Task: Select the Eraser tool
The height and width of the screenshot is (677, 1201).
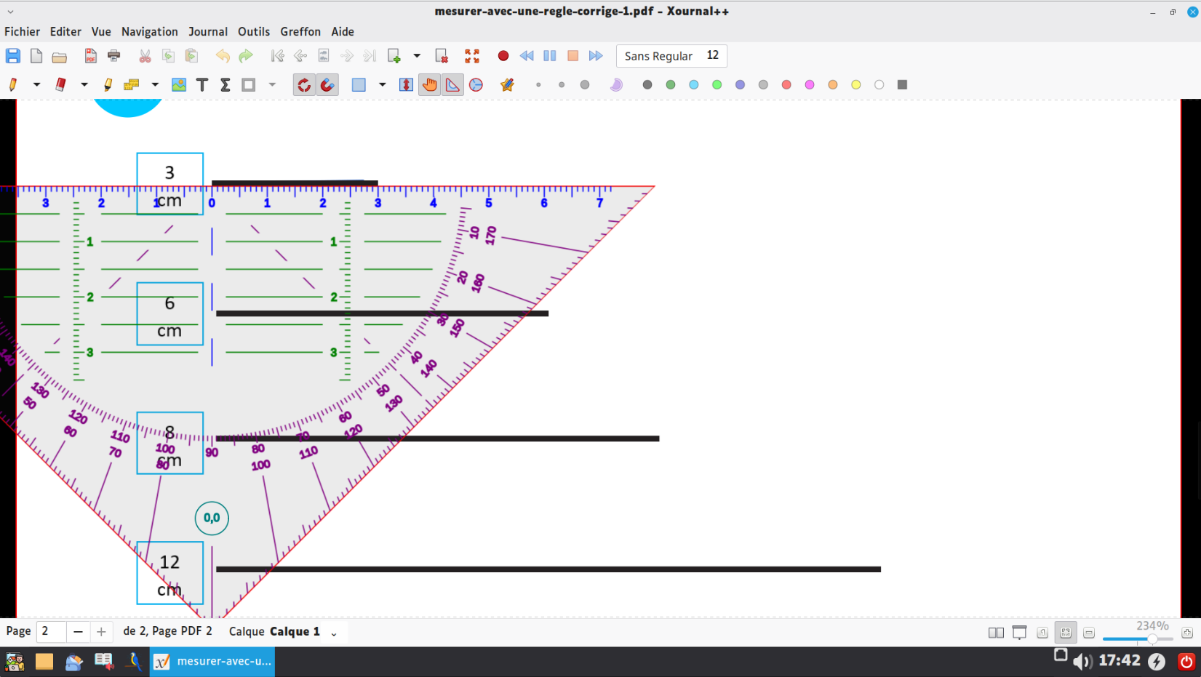Action: coord(61,85)
